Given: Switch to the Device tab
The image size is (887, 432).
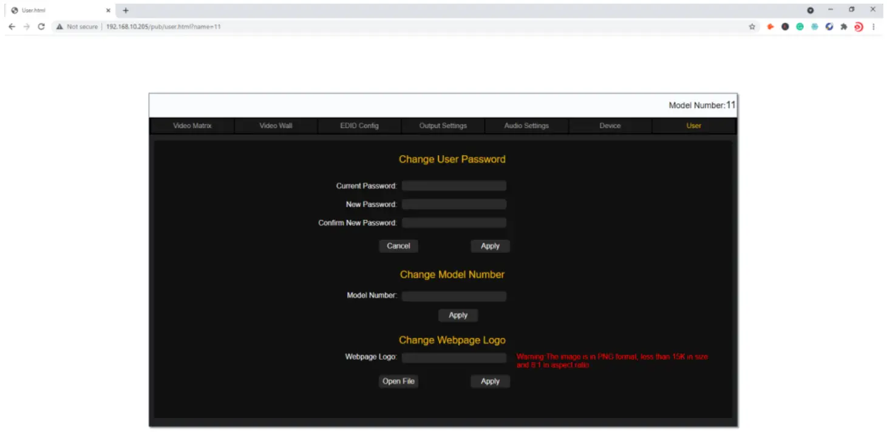Looking at the screenshot, I should click(x=610, y=126).
